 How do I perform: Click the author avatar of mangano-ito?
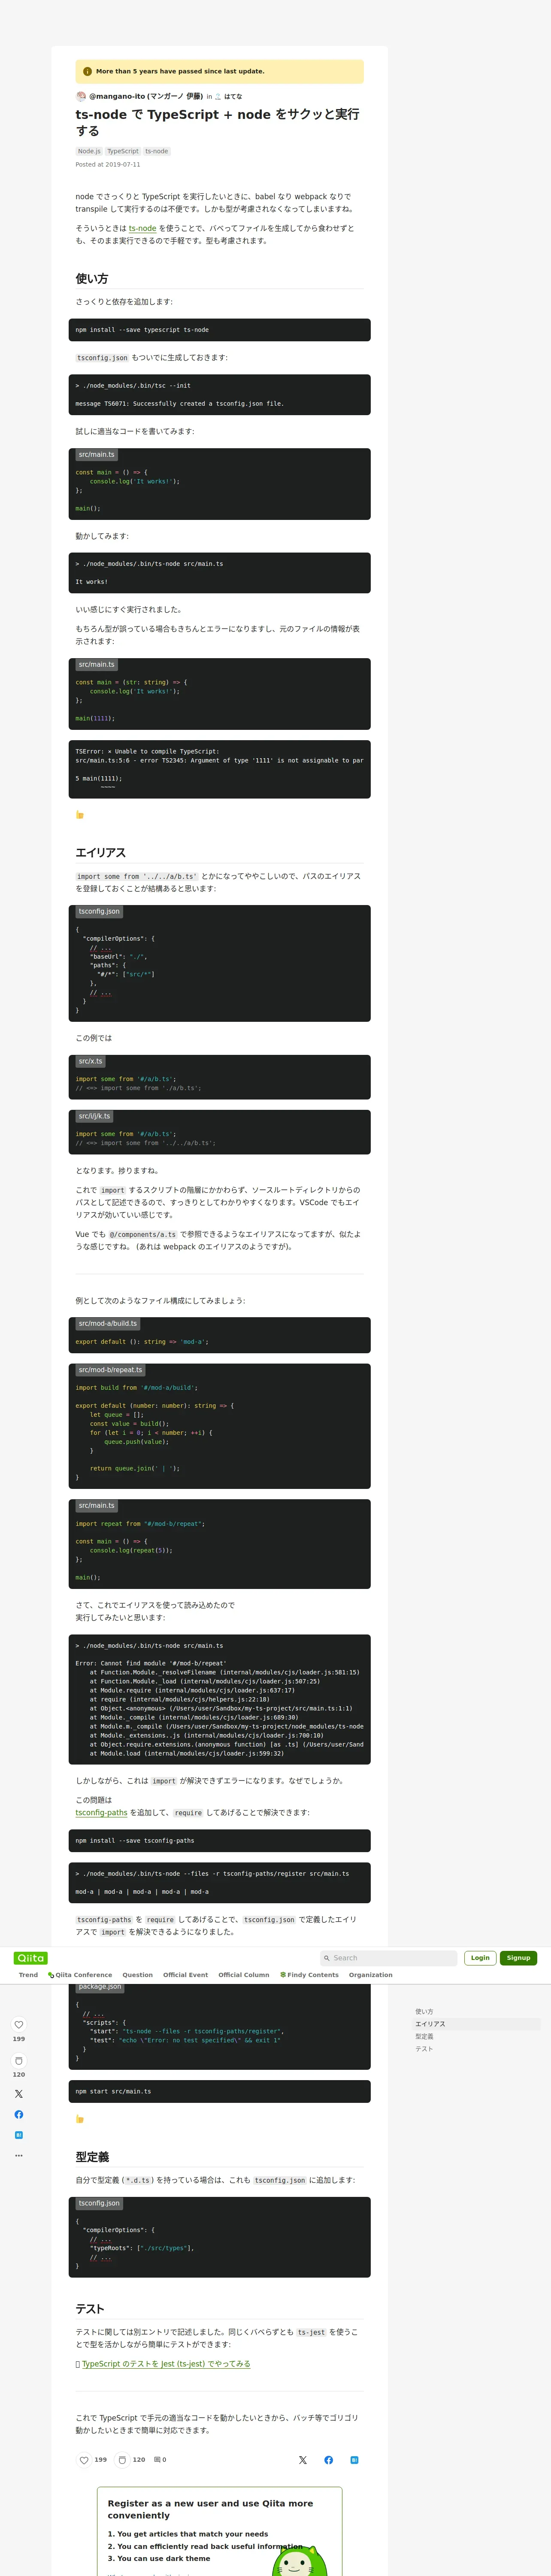(x=81, y=96)
